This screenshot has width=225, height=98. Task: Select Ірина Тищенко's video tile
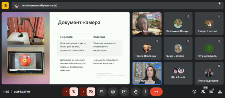(147, 24)
